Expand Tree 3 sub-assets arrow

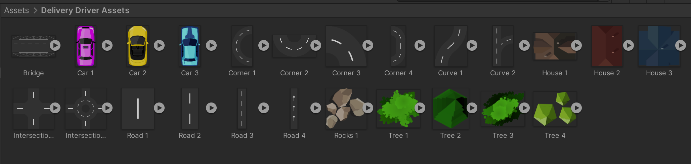(524, 108)
